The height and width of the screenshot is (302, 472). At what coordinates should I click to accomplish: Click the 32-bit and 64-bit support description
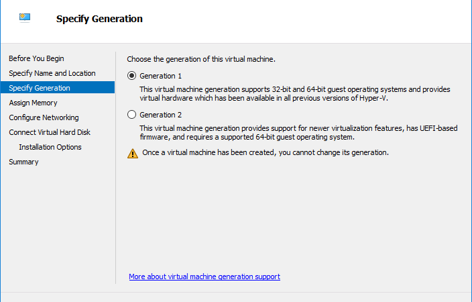pyautogui.click(x=295, y=94)
